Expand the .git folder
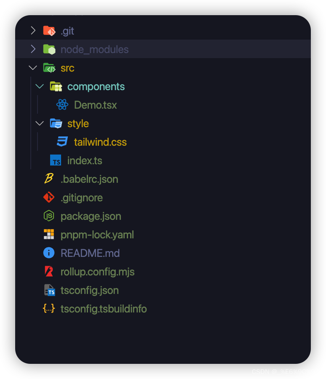The image size is (326, 379). pyautogui.click(x=33, y=30)
